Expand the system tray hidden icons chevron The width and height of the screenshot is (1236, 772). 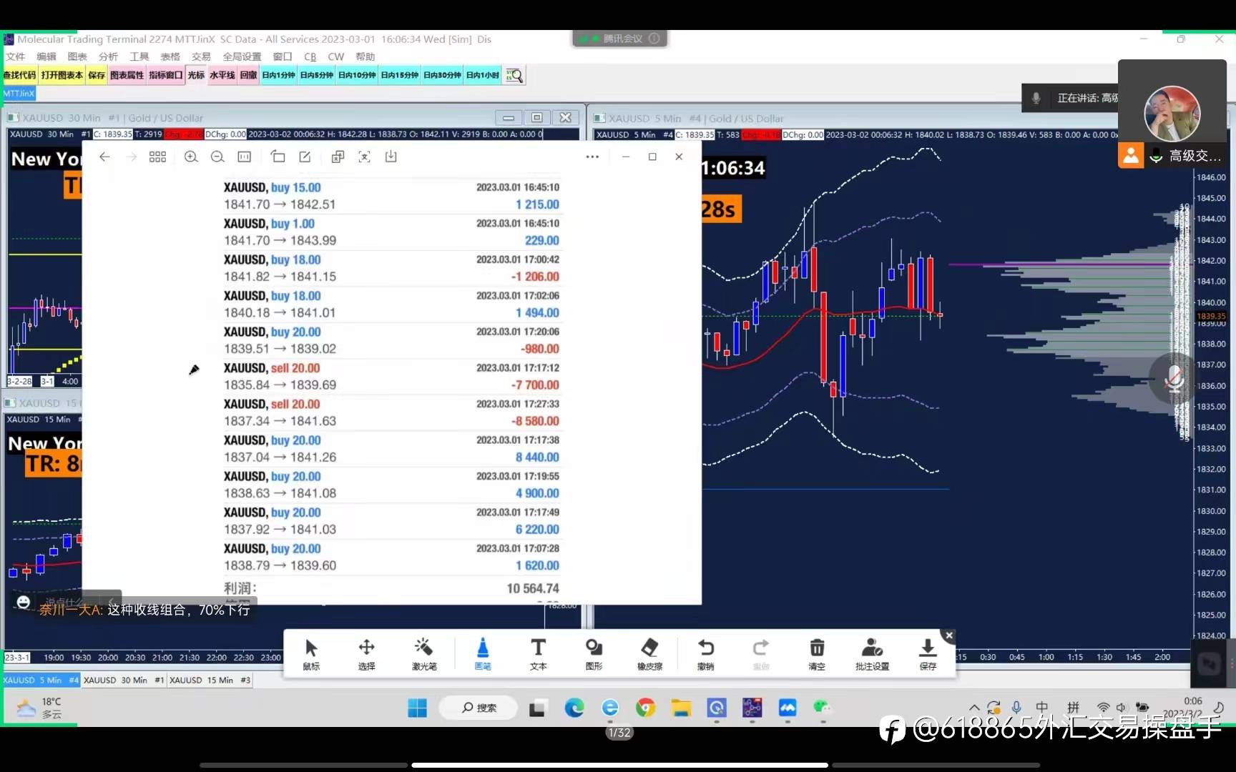[974, 708]
